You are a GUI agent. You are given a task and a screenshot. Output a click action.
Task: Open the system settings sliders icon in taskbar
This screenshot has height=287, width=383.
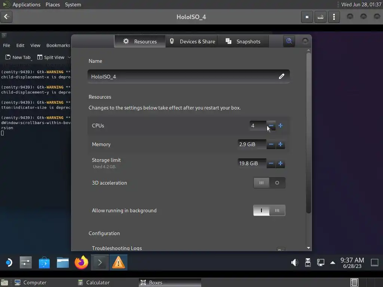(x=26, y=263)
